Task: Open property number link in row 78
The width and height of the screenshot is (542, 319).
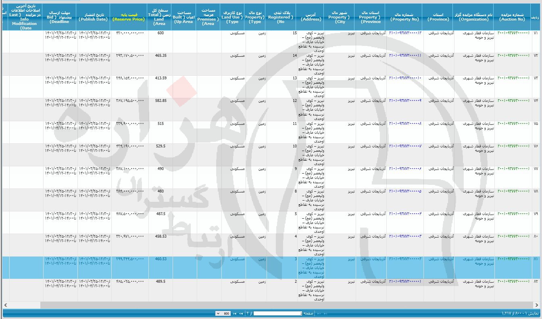Action: (x=405, y=191)
